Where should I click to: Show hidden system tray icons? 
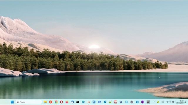pos(154,102)
